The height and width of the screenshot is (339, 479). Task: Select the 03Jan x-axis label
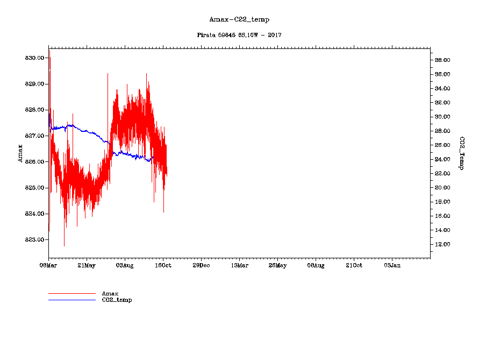pos(392,265)
